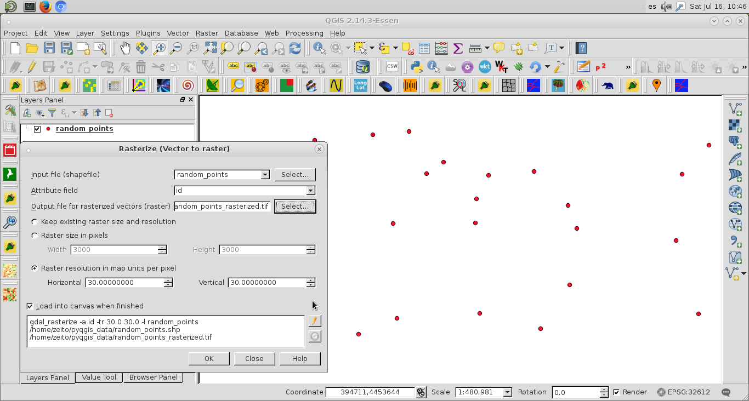The width and height of the screenshot is (749, 401).
Task: Click the CSW catalog client icon
Action: [x=392, y=67]
